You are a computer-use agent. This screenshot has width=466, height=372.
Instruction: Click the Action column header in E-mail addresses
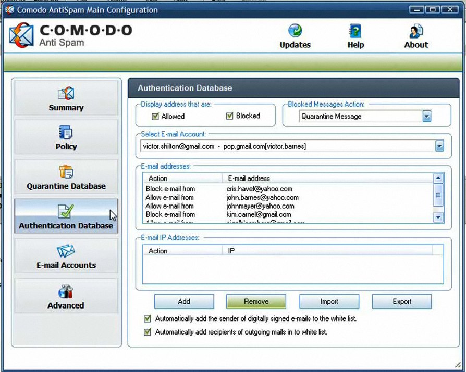(x=182, y=178)
